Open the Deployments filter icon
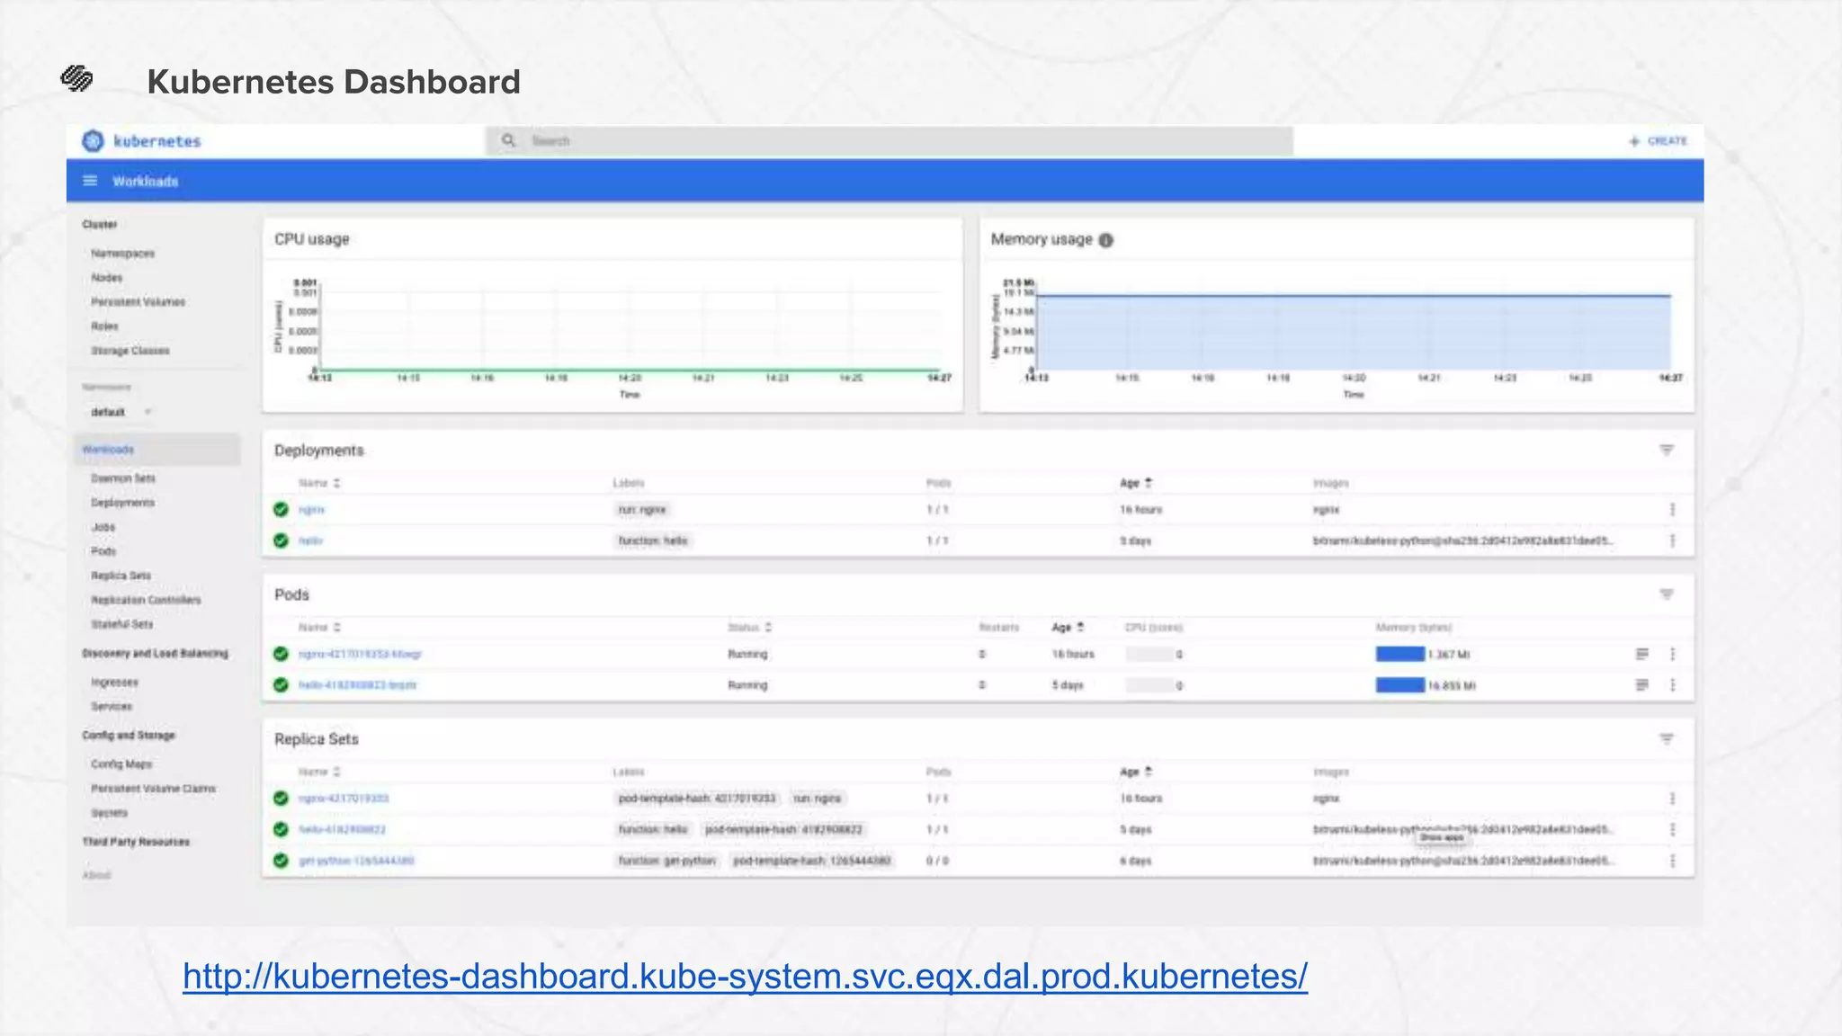 click(1666, 450)
